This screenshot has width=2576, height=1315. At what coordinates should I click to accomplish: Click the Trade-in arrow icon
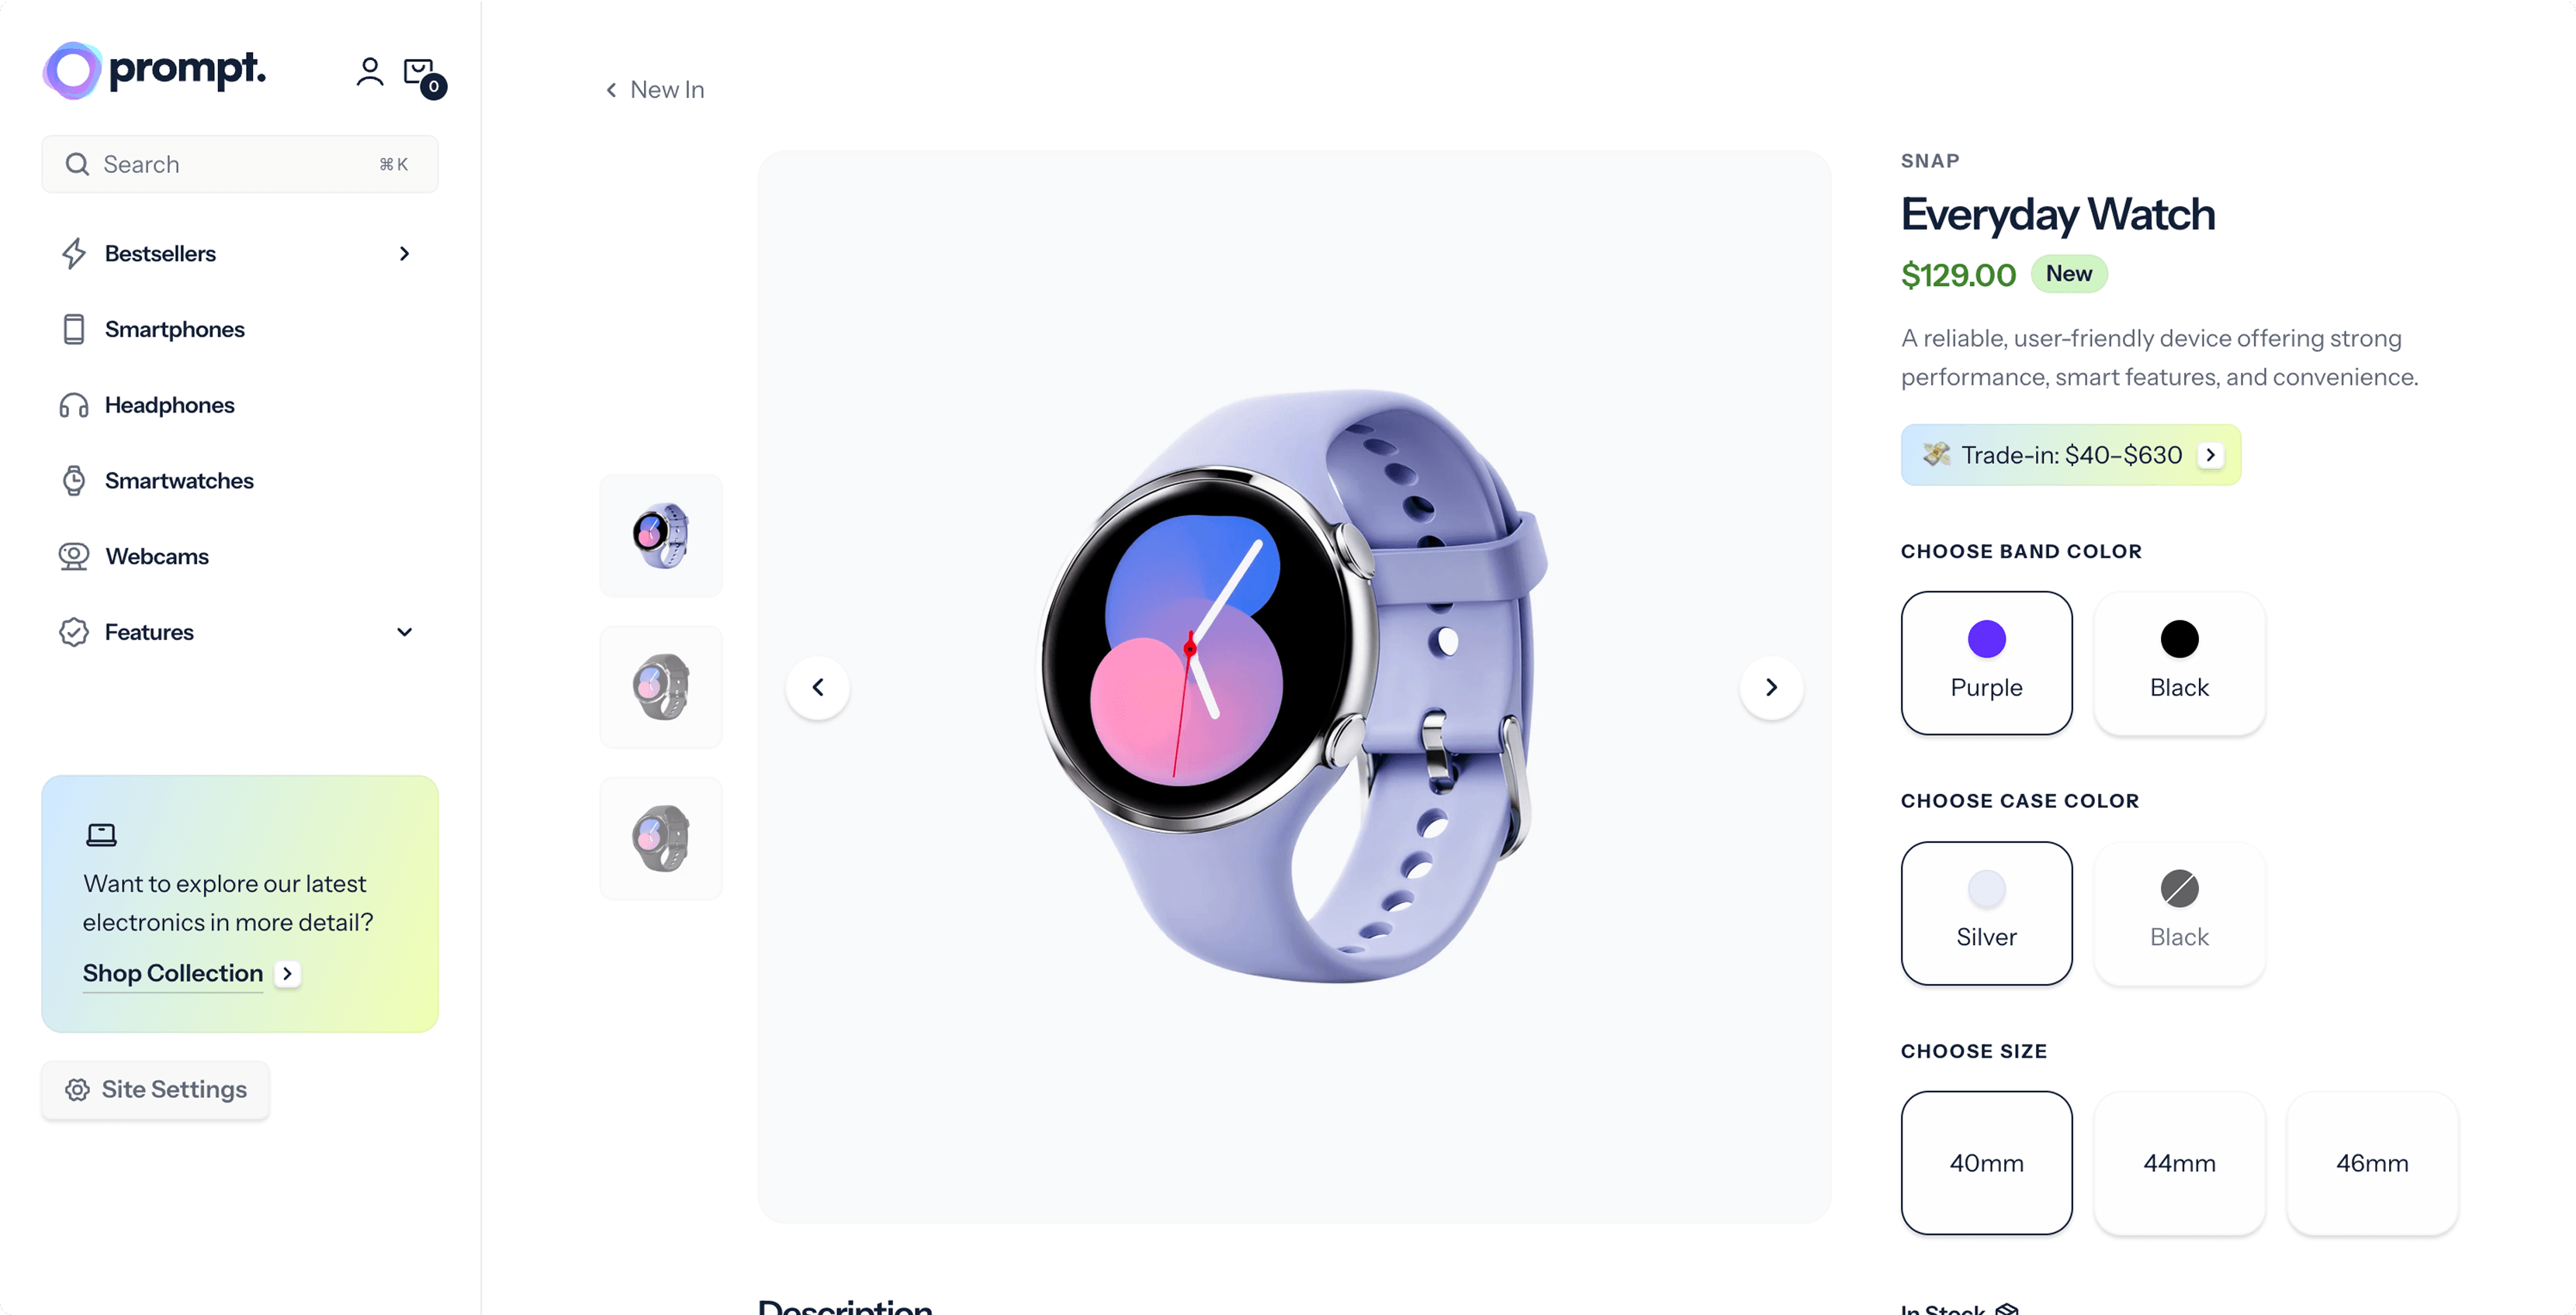[2210, 456]
